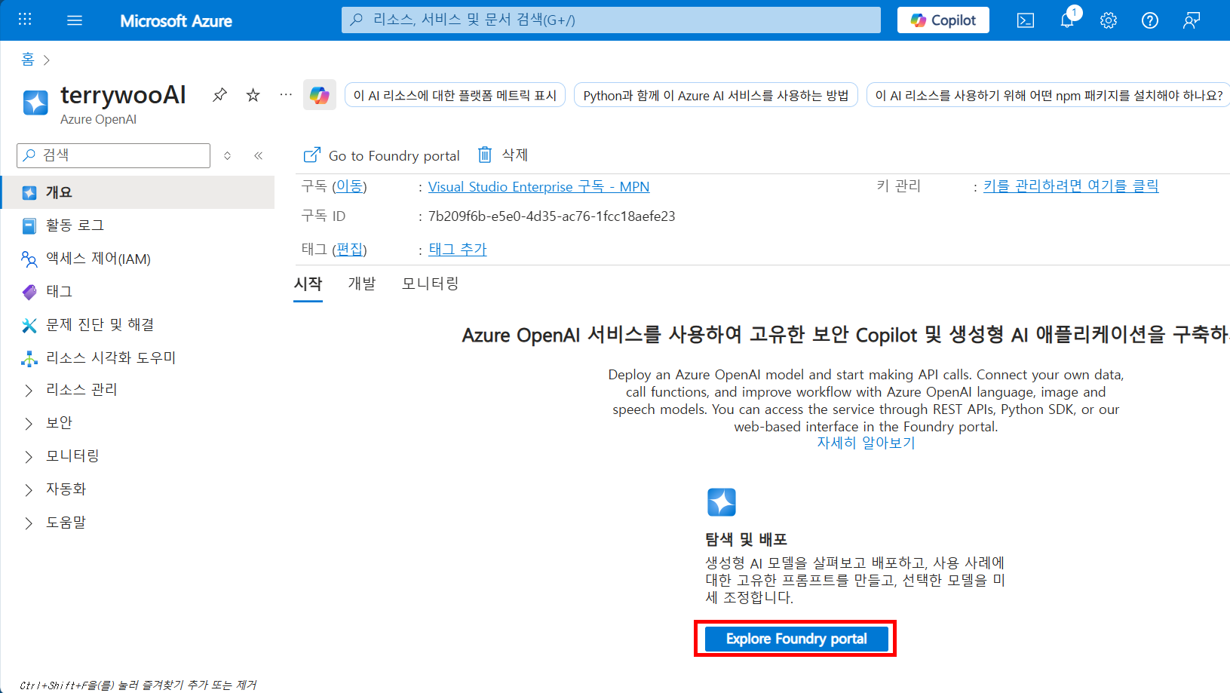This screenshot has height=693, width=1230.
Task: Click the 리소스 시각화 도우미 icon
Action: coord(29,358)
